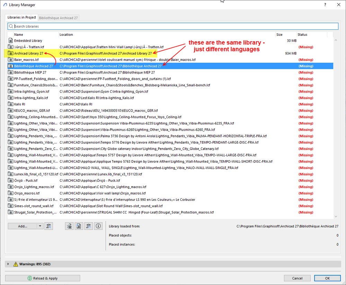Select Strugal_Solar_Protection_... library row
Image resolution: width=346 pixels, height=285 pixels.
[x=170, y=212]
